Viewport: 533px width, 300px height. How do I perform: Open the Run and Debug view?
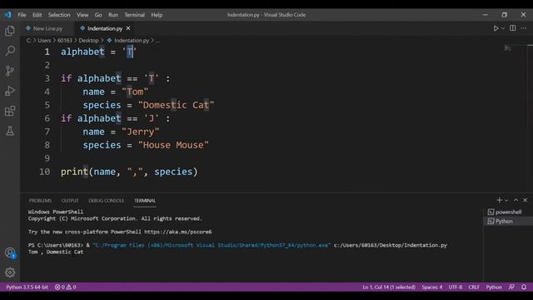pos(10,91)
